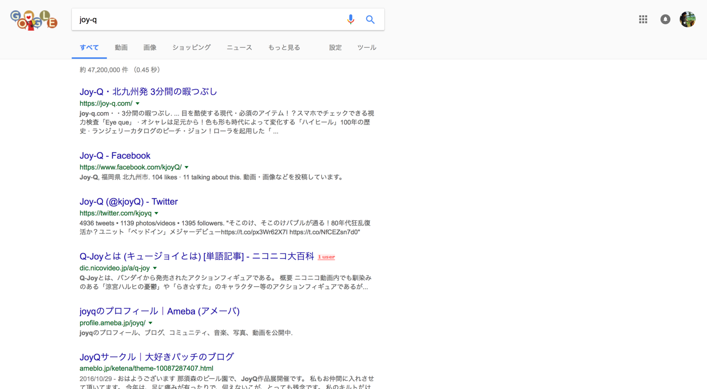
Task: Click the dic.nicovideo.jp/a/q-joy URL text
Action: coord(114,268)
